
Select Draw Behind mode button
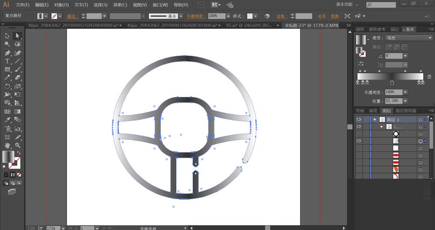tap(13, 183)
